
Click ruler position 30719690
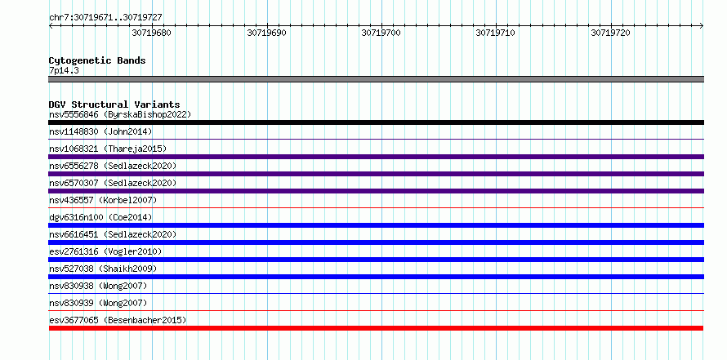pyautogui.click(x=266, y=33)
